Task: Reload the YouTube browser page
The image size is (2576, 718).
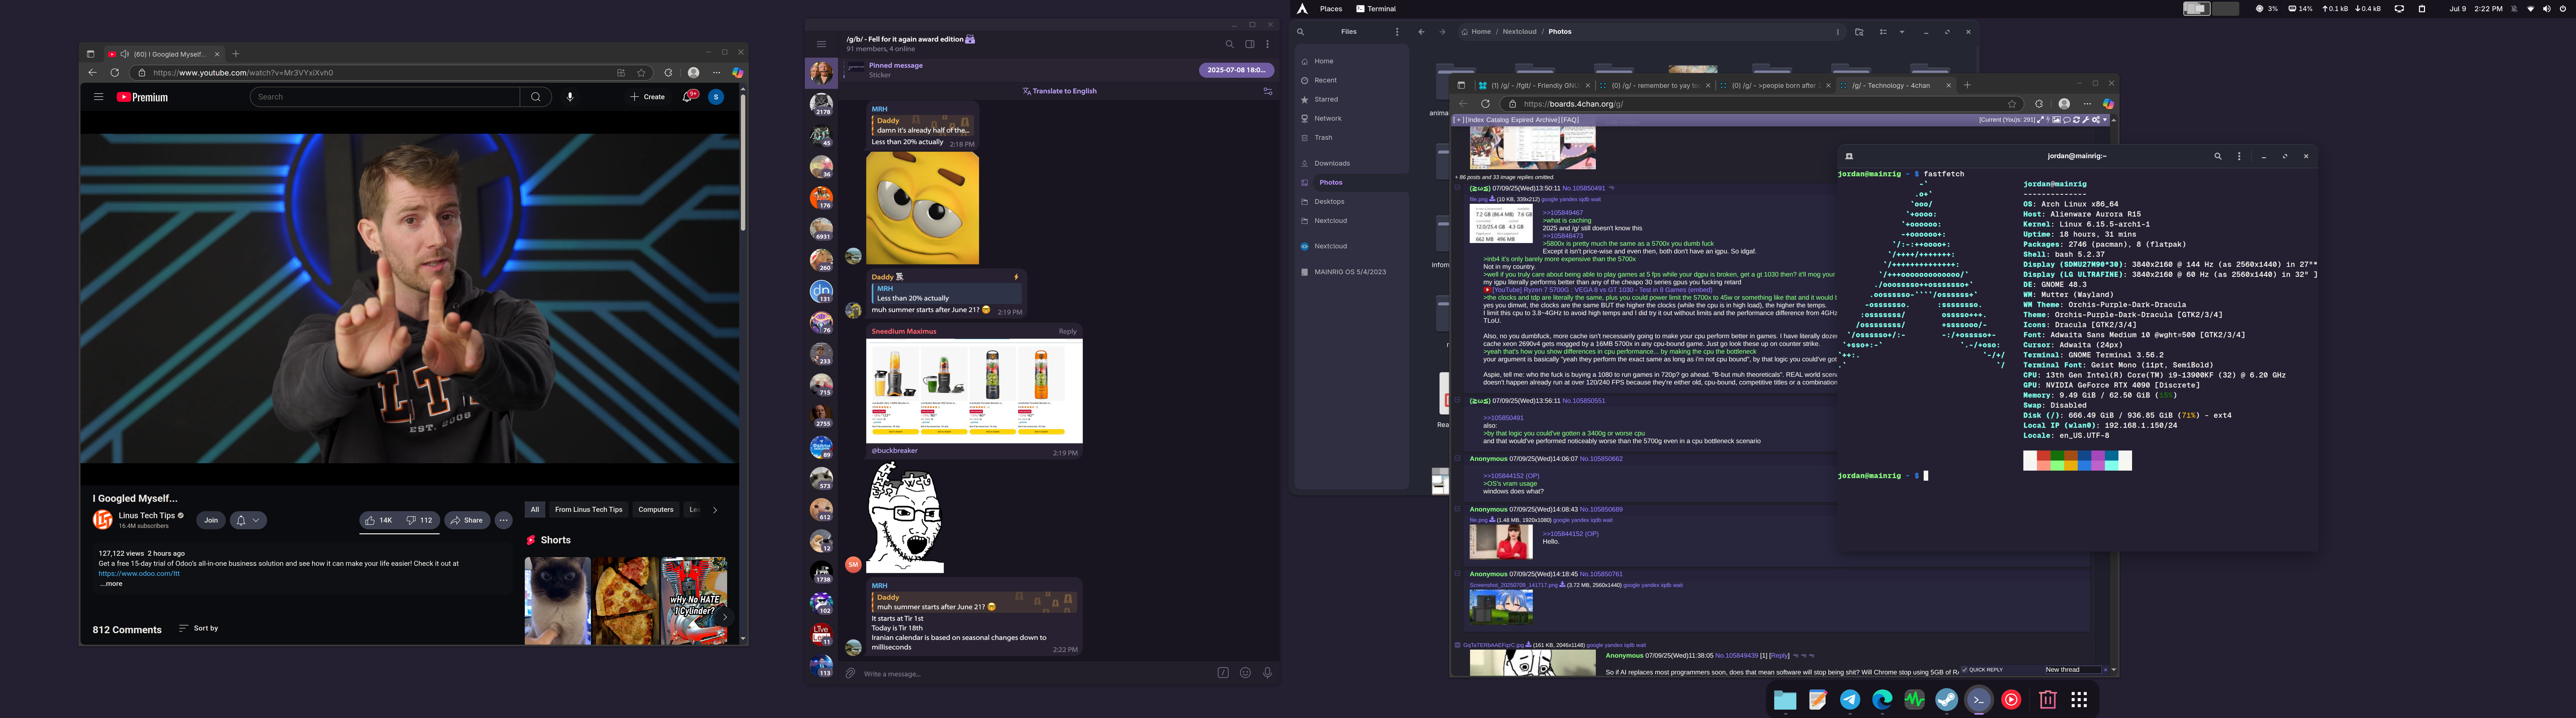Action: click(x=115, y=73)
